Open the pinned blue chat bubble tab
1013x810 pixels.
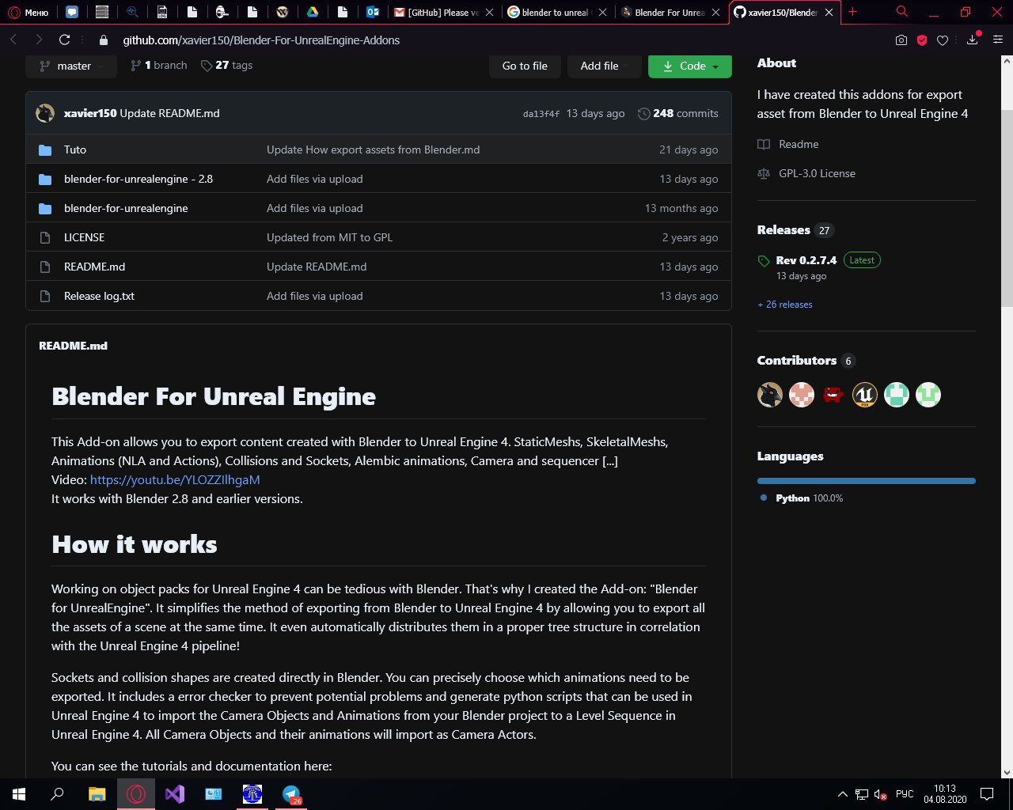click(x=72, y=12)
